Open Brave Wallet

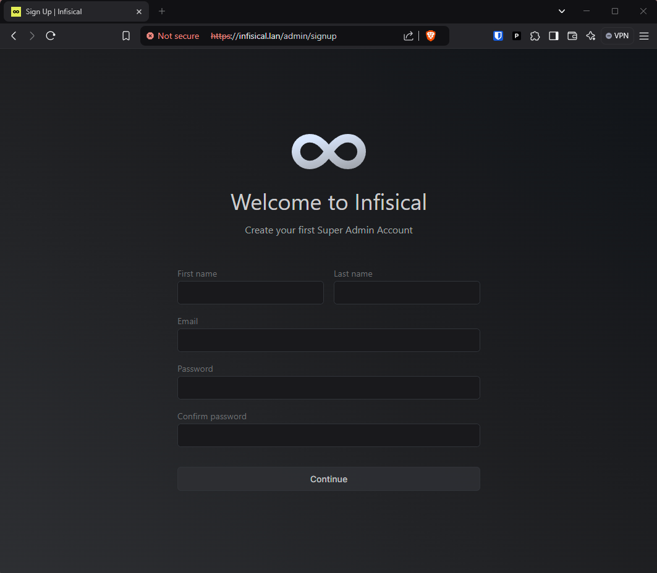[572, 36]
